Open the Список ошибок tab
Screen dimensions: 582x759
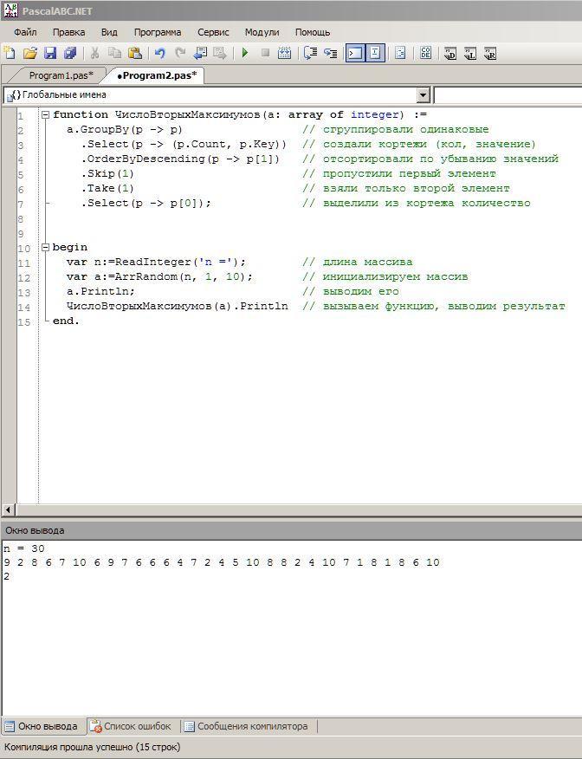pos(130,726)
